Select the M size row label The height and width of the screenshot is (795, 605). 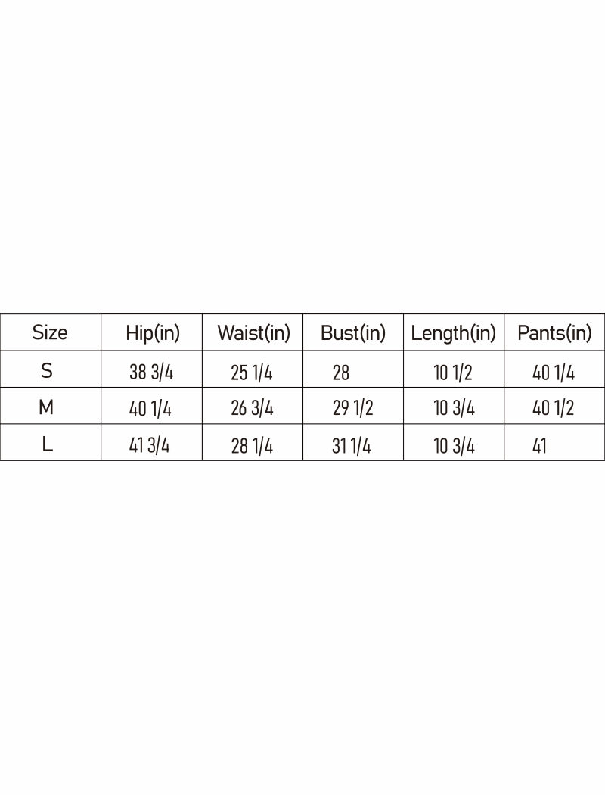[47, 408]
